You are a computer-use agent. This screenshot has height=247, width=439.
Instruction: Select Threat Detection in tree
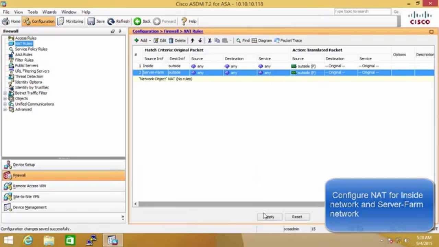pos(29,77)
